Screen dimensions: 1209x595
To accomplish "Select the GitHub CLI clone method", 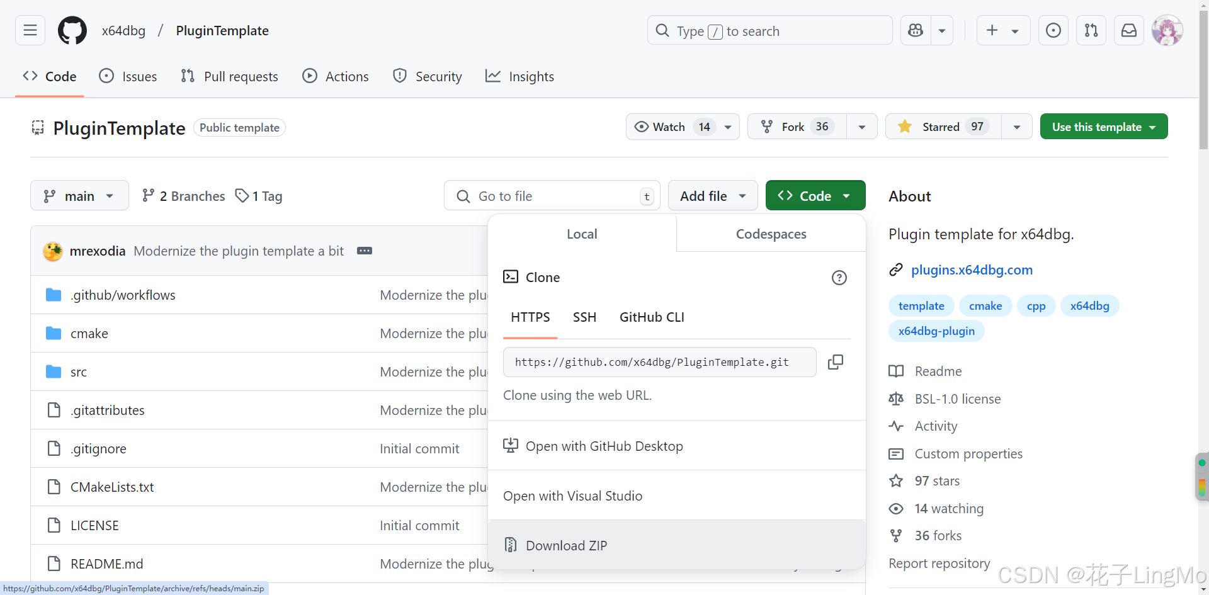I will (652, 317).
